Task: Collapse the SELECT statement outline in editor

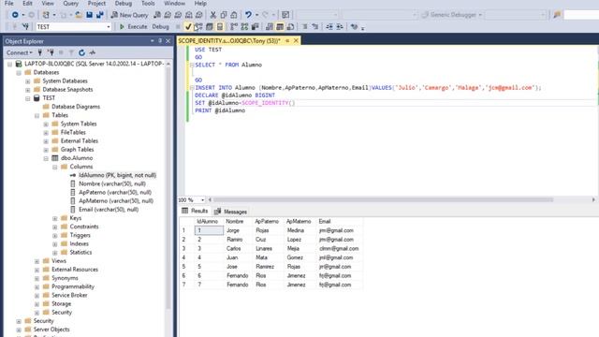Action: tap(192, 65)
